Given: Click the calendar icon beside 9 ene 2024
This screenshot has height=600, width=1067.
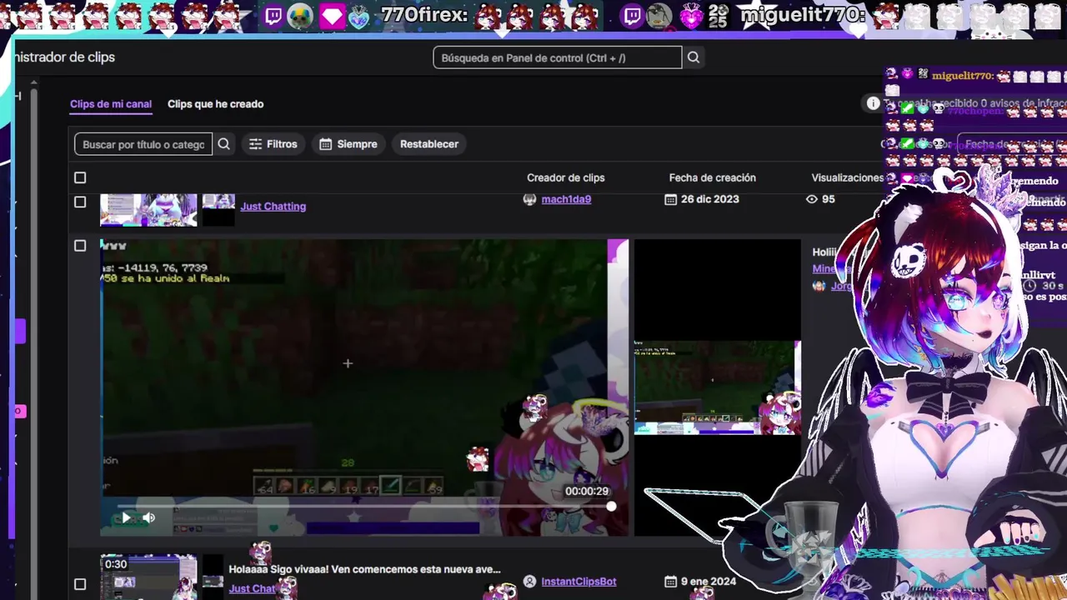Looking at the screenshot, I should [x=670, y=582].
